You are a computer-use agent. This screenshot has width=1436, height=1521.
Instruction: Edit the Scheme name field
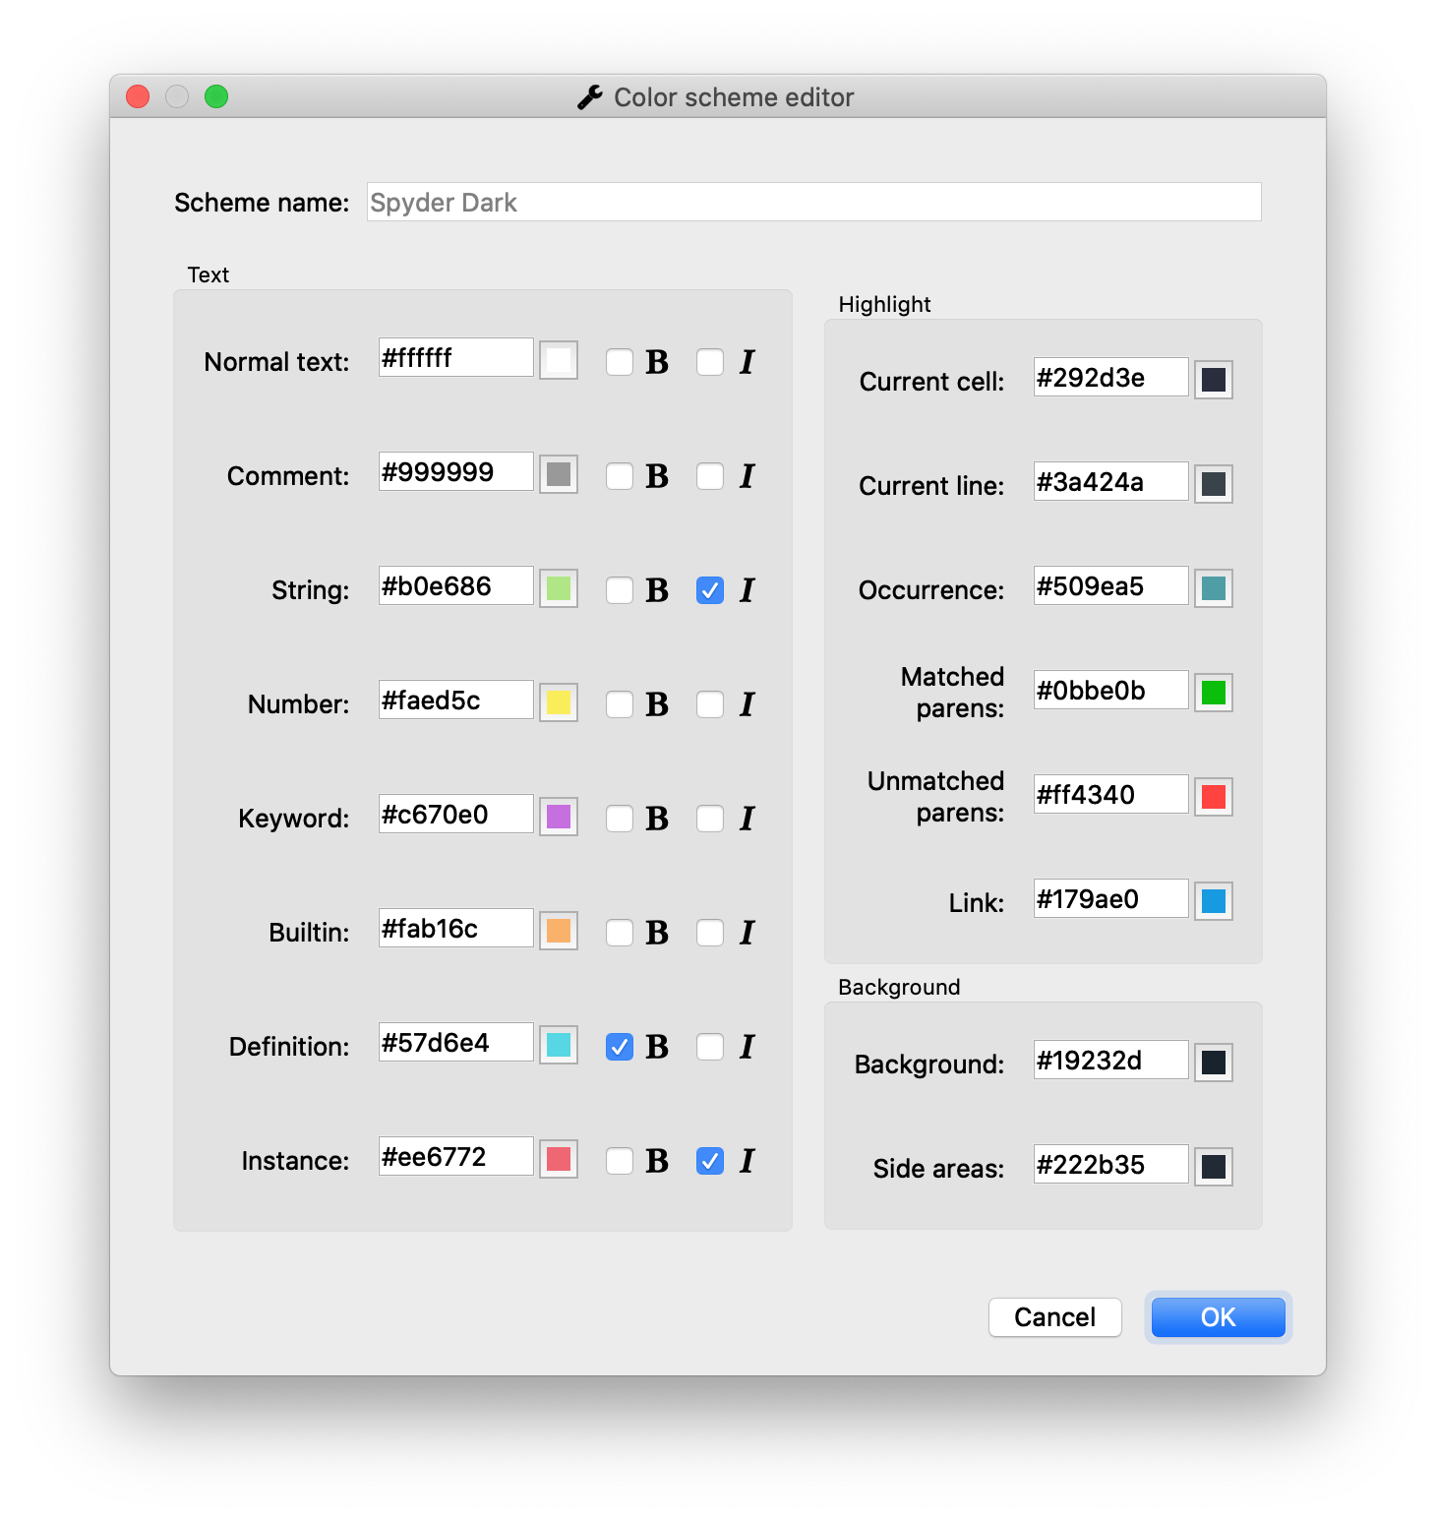(811, 202)
